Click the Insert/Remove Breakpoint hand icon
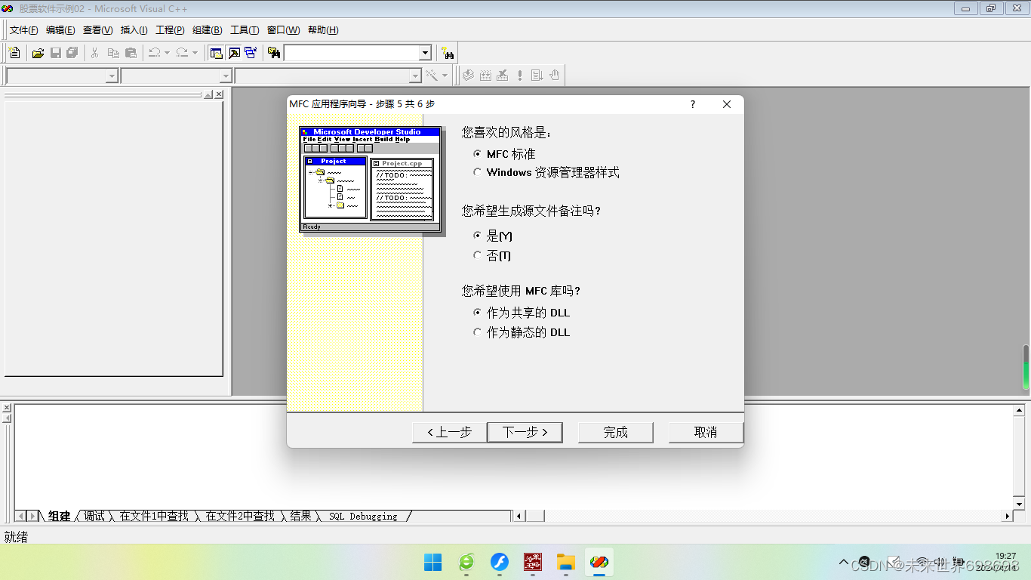 555,76
